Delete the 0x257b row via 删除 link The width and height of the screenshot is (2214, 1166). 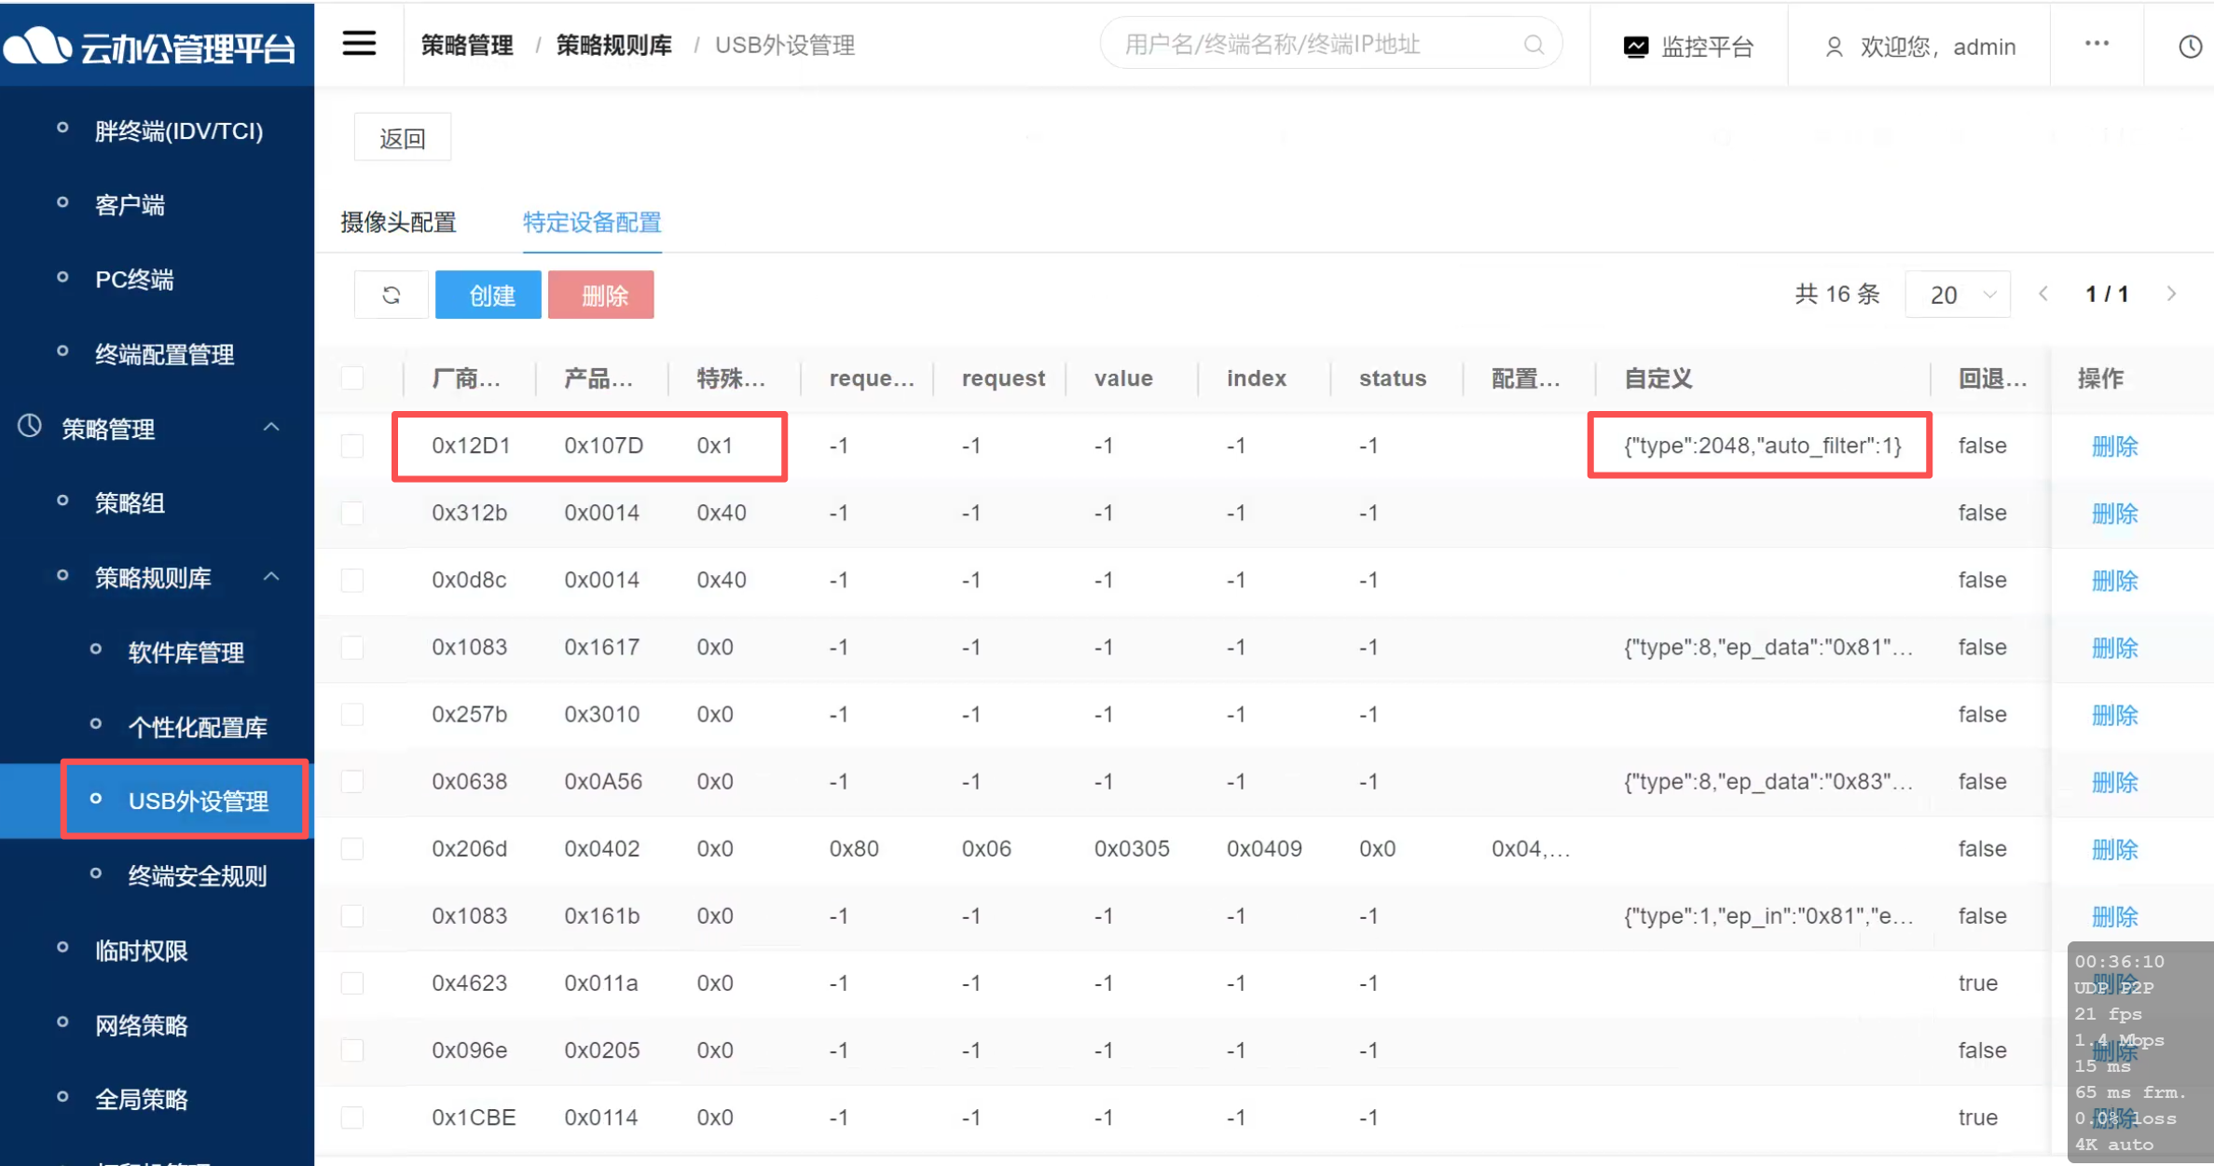(2114, 715)
